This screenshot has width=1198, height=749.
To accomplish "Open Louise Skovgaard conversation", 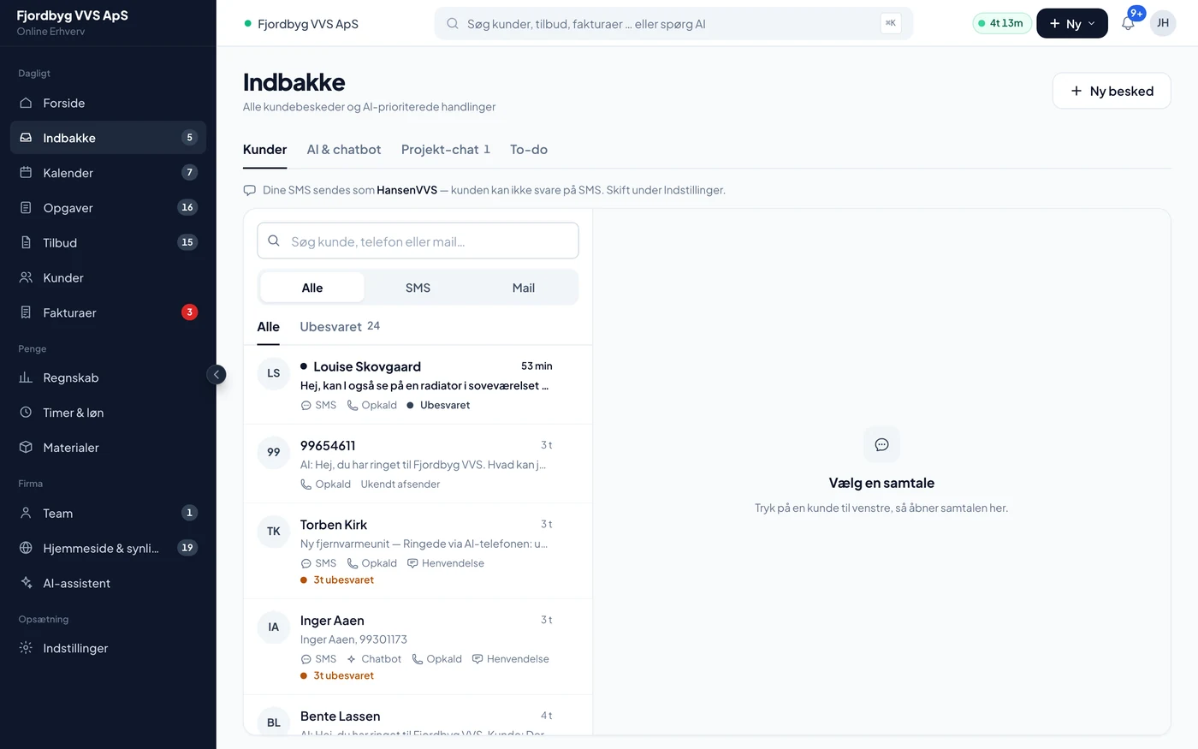I will (x=418, y=385).
